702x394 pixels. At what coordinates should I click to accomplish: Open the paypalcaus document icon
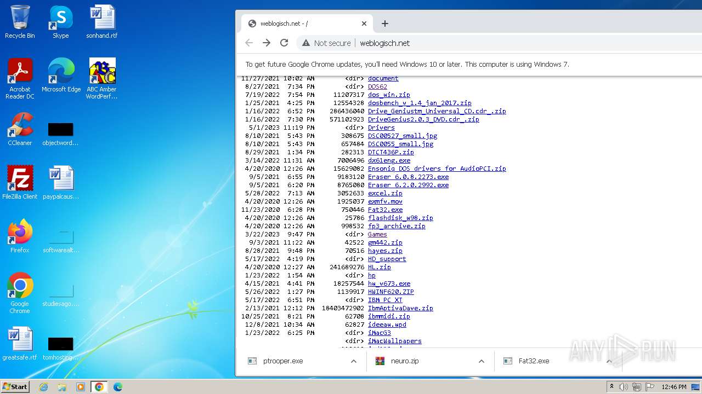tap(60, 182)
